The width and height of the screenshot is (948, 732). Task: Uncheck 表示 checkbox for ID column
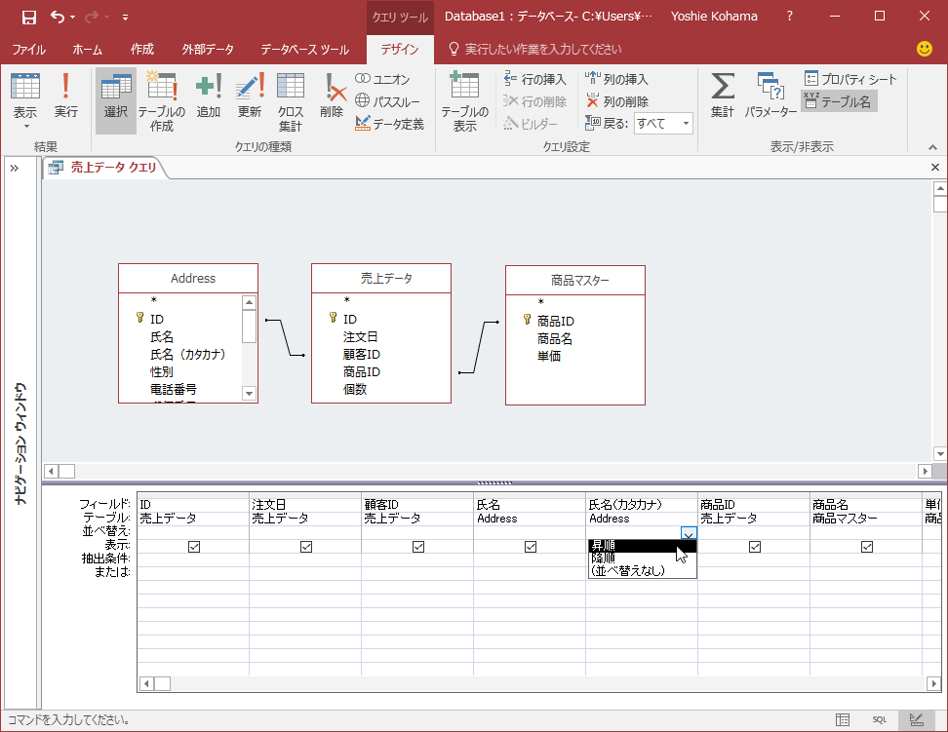[x=194, y=547]
